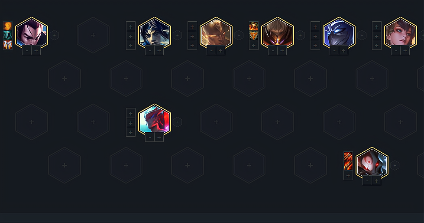Select the golden glowing-eyed champion portrait
This screenshot has width=424, height=223.
coord(216,33)
